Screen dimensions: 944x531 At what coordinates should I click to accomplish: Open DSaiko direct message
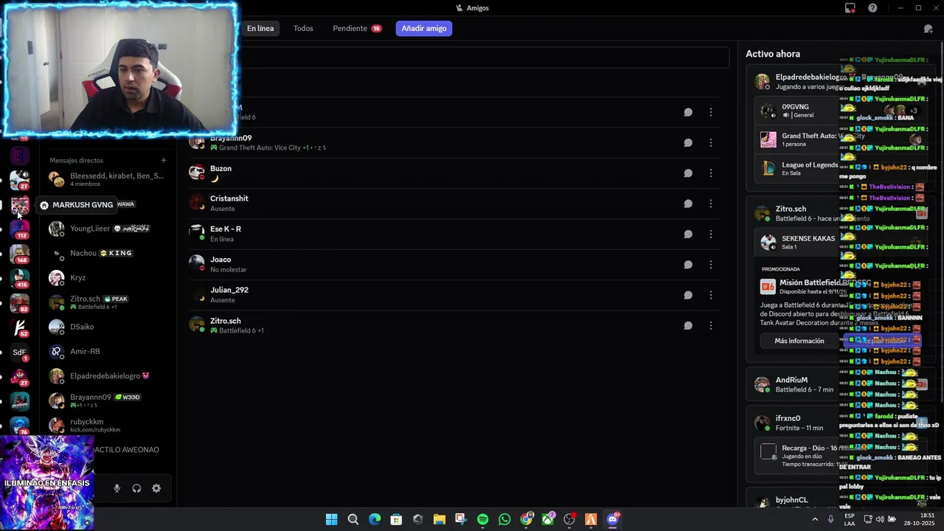pyautogui.click(x=109, y=327)
